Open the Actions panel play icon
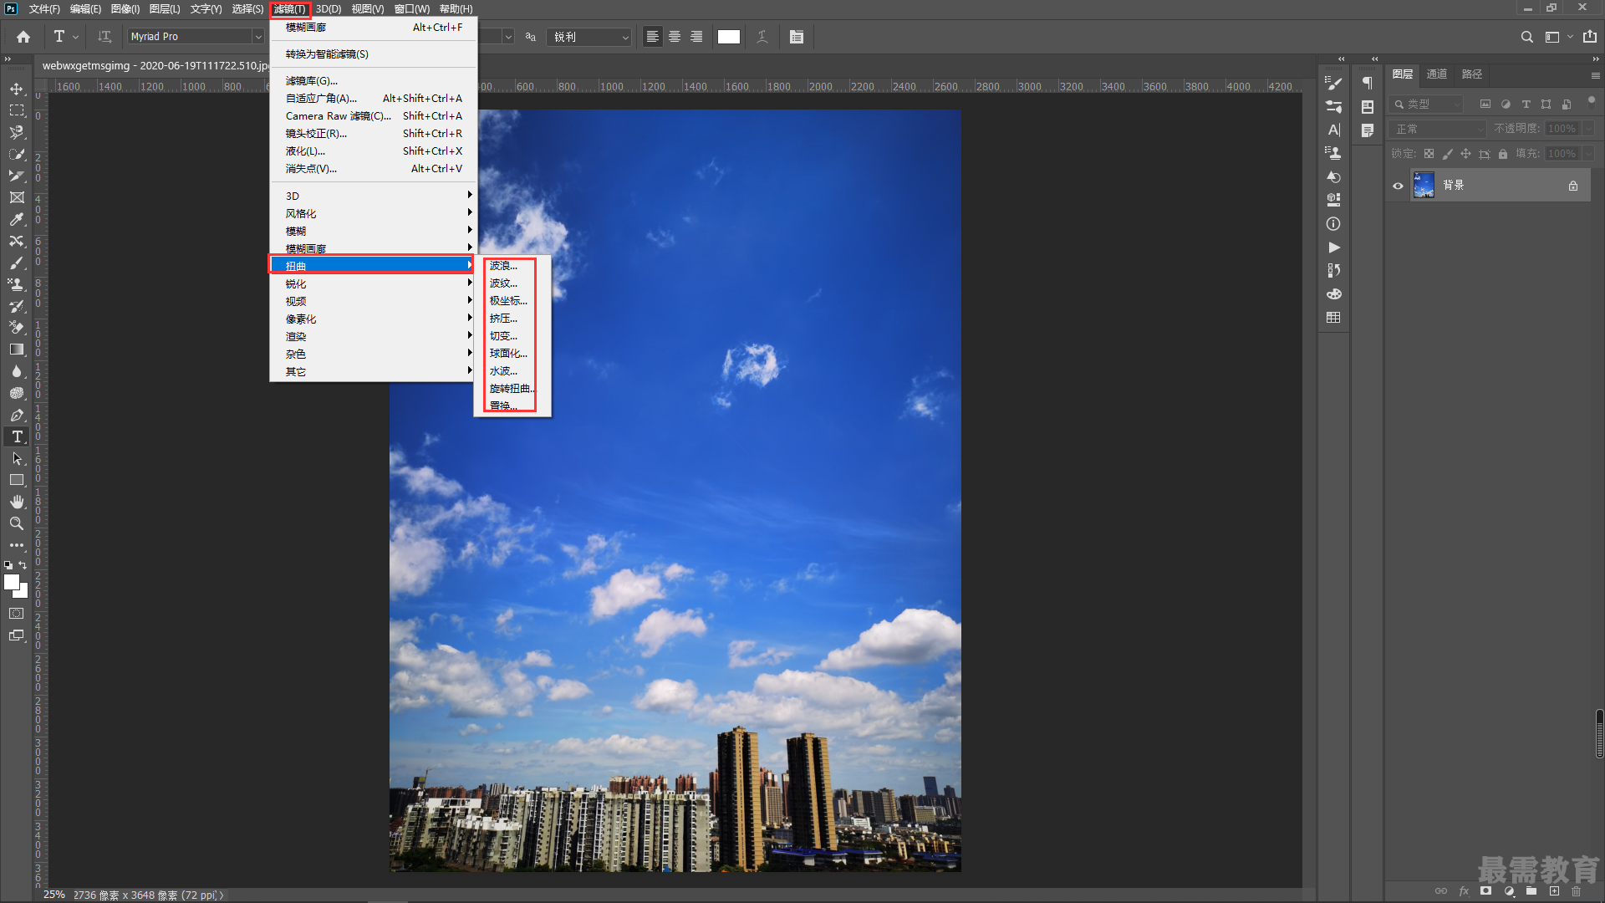Screen dimensions: 1605x903 (x=1334, y=247)
